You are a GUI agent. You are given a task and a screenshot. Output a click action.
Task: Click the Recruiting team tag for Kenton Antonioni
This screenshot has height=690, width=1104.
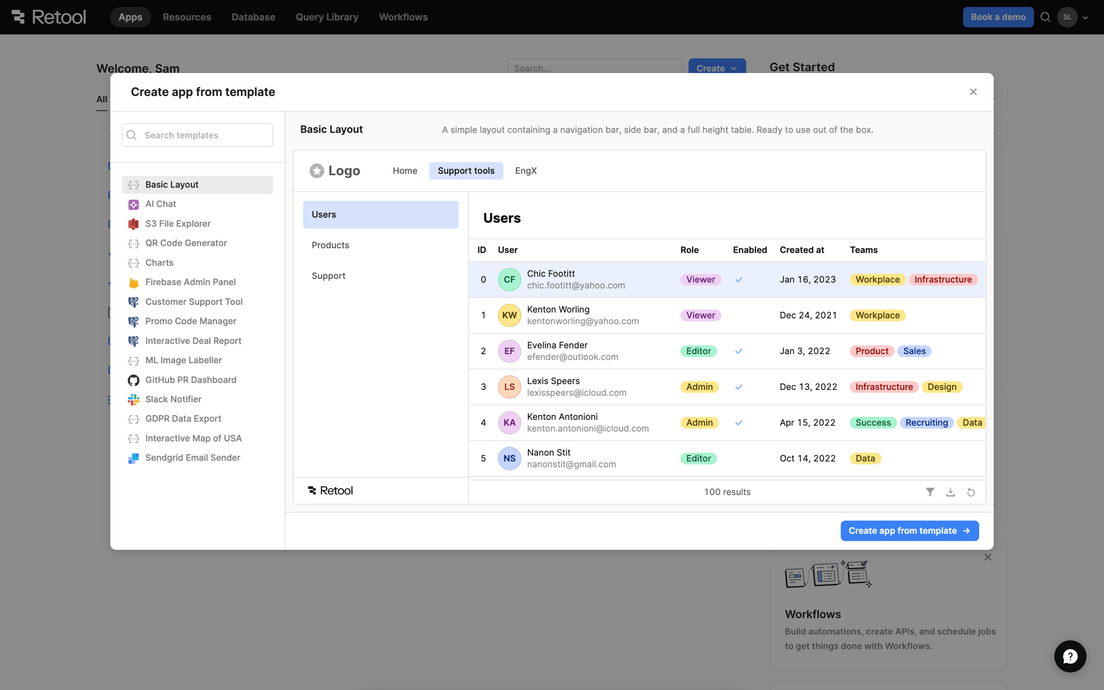click(926, 423)
